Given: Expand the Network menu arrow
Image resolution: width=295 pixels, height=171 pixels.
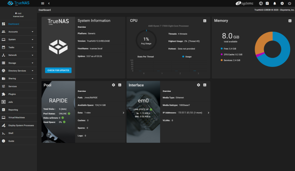Looking at the screenshot, I should click(33, 55).
